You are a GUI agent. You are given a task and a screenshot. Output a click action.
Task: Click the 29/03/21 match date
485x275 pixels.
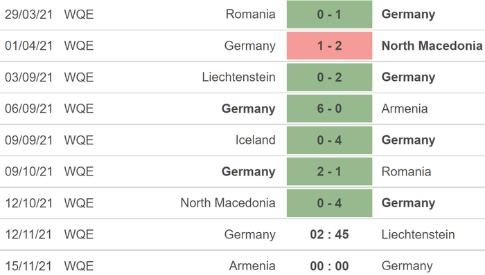(x=29, y=15)
